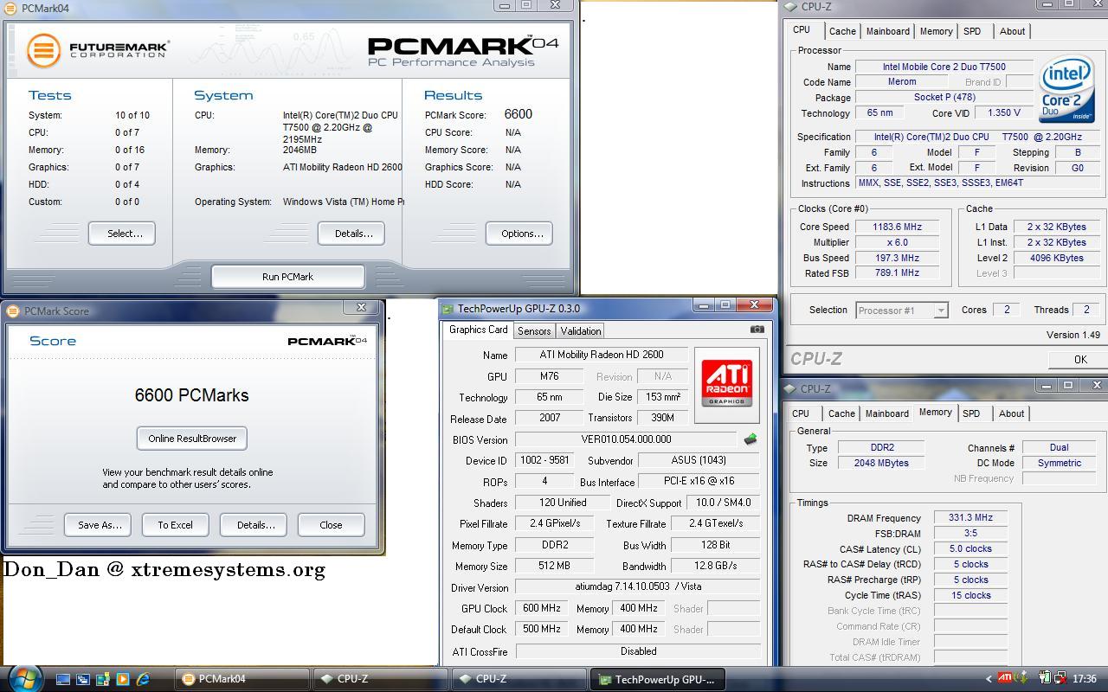
Task: Show hidden tray icons arrow
Action: coord(988,679)
